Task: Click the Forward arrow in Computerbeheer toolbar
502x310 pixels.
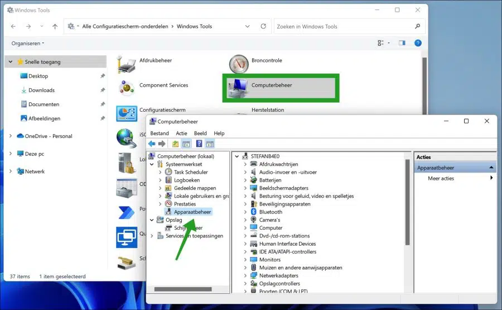Action: click(x=162, y=144)
